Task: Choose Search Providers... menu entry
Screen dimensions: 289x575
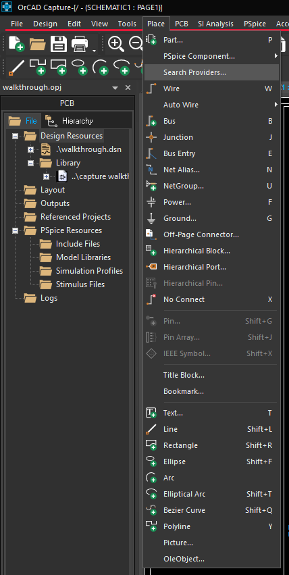Action: click(212, 72)
